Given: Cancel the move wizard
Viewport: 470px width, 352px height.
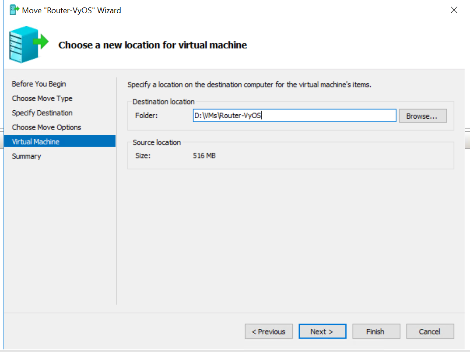Looking at the screenshot, I should [x=430, y=331].
